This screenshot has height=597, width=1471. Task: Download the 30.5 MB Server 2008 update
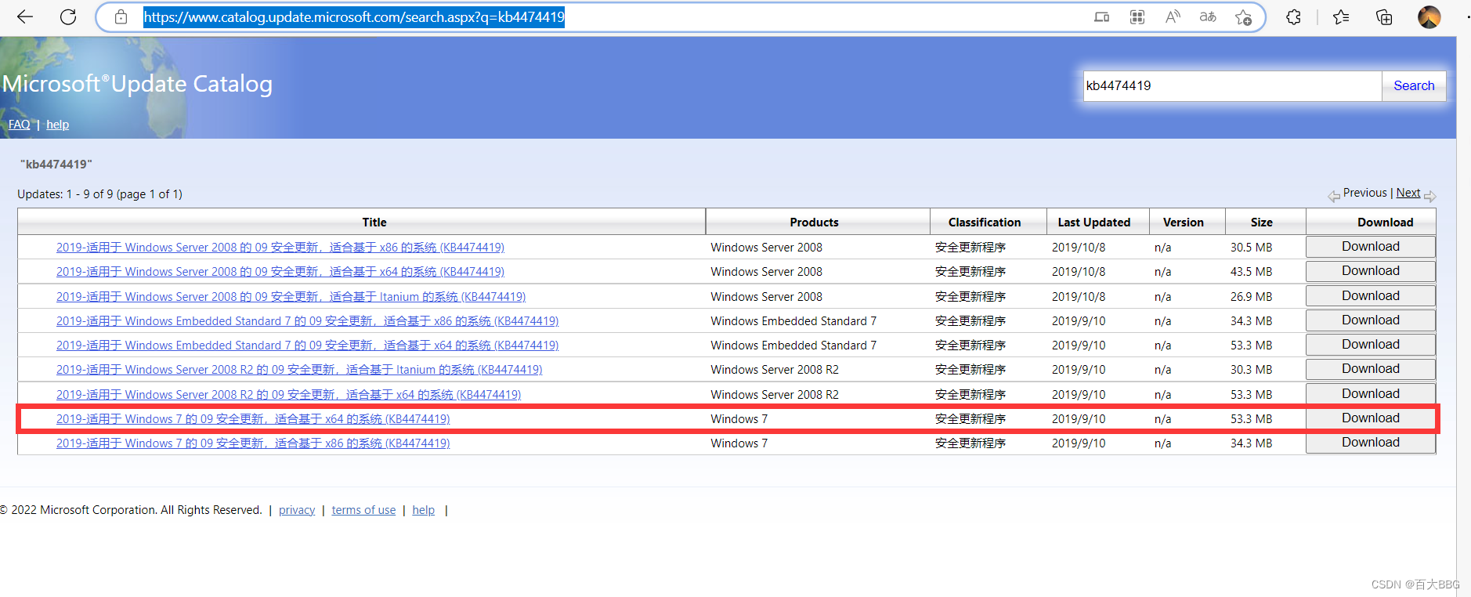[1371, 247]
